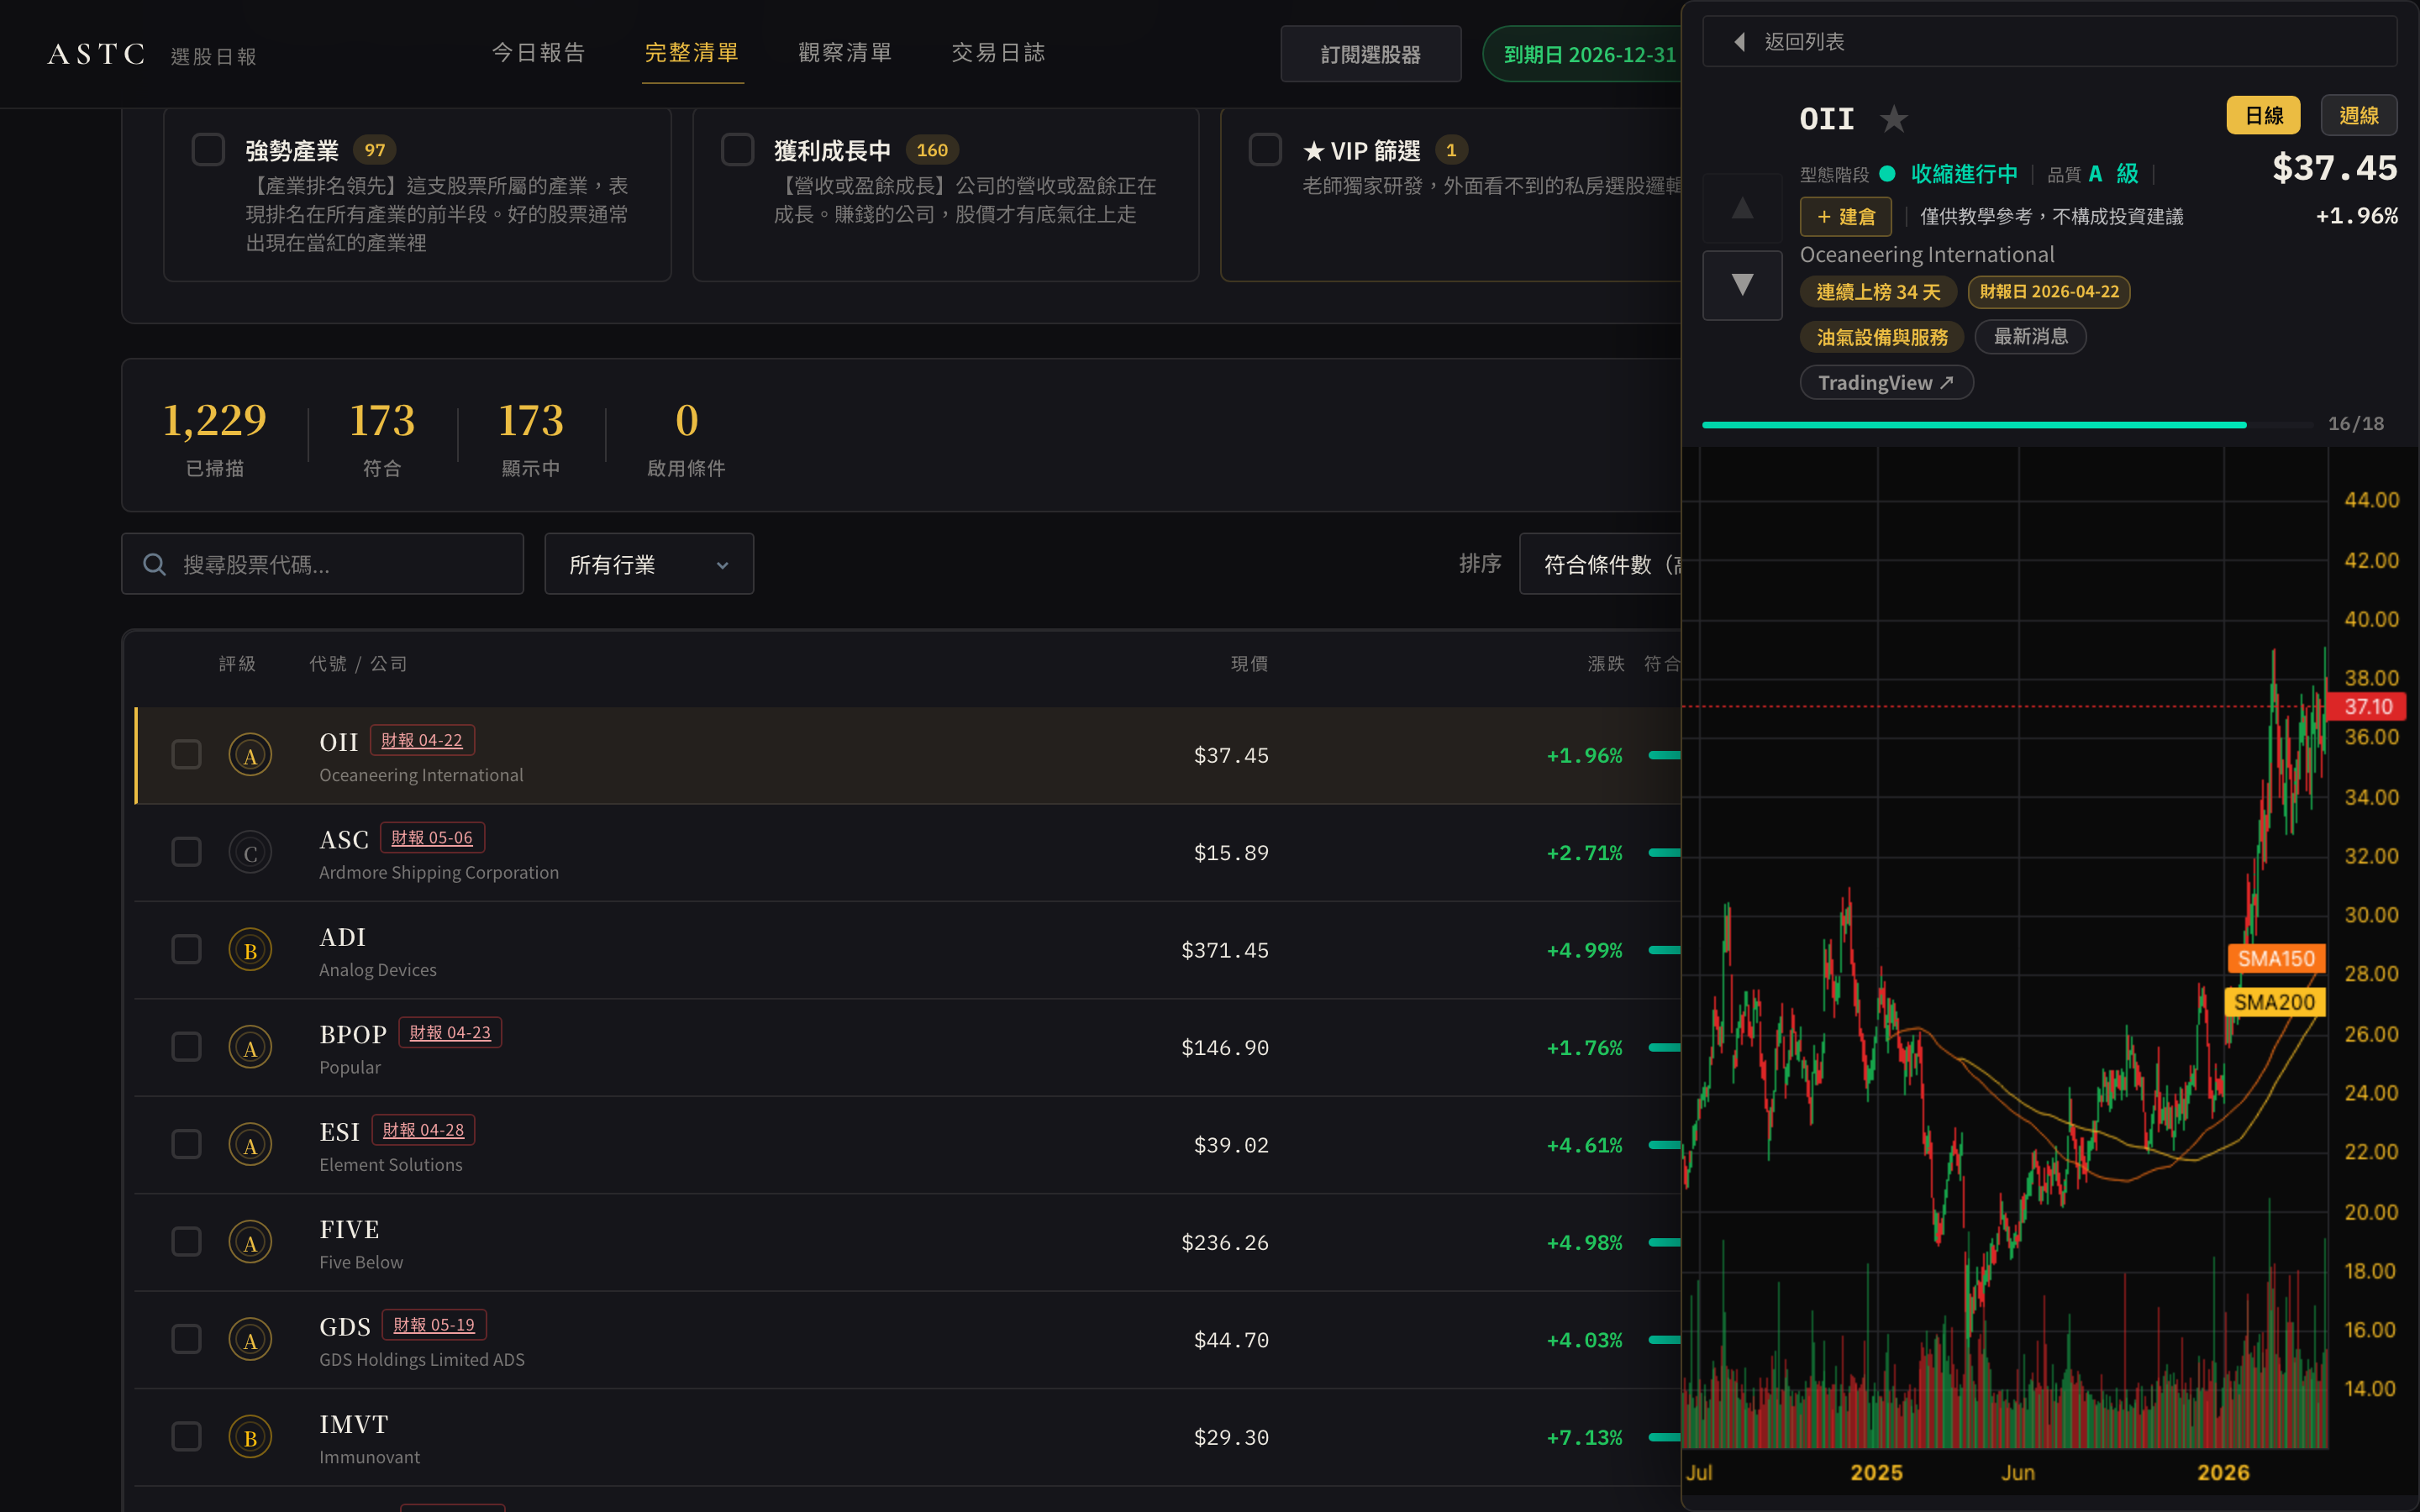Go to next stock with down arrow
2420x1512 pixels.
coord(1742,285)
